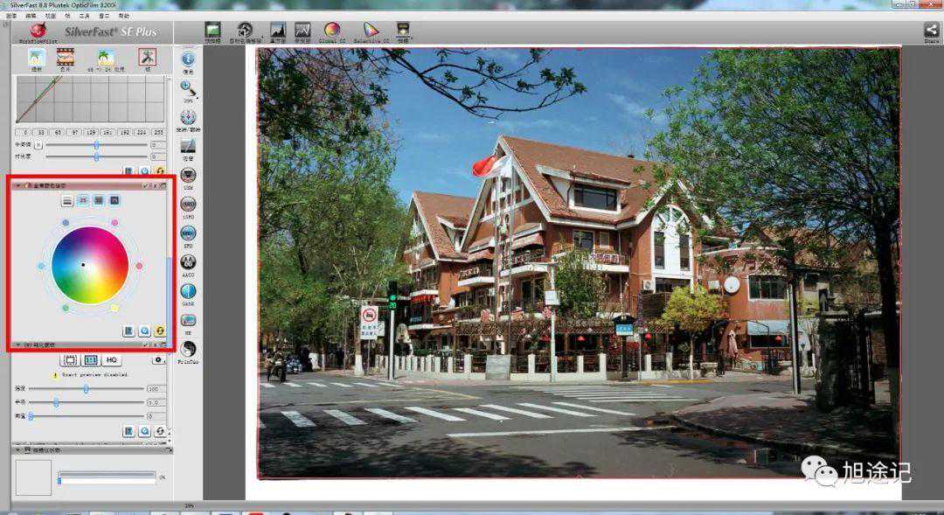Click the Share icon at top right

(931, 31)
